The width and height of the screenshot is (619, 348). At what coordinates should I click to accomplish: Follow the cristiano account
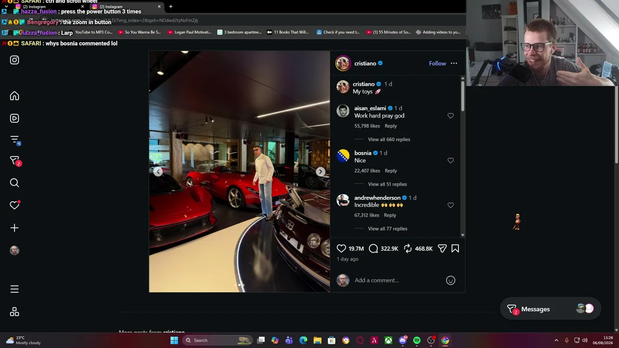437,63
